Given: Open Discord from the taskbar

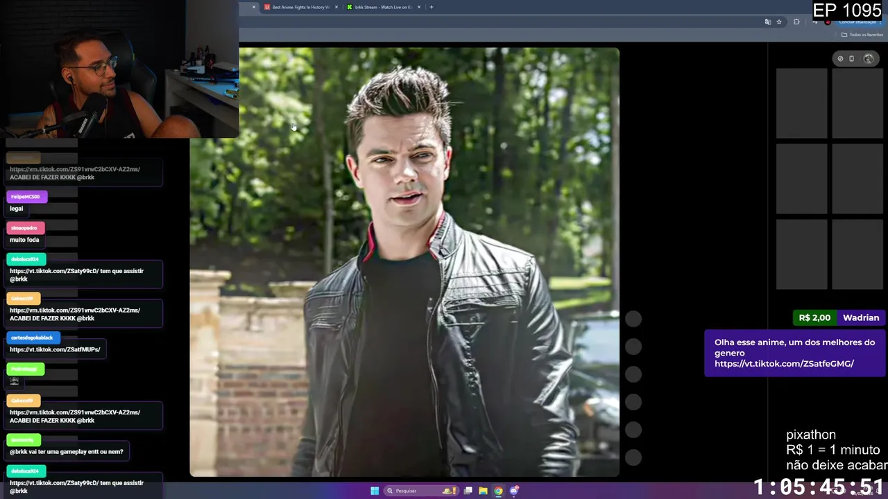Looking at the screenshot, I should click(514, 491).
